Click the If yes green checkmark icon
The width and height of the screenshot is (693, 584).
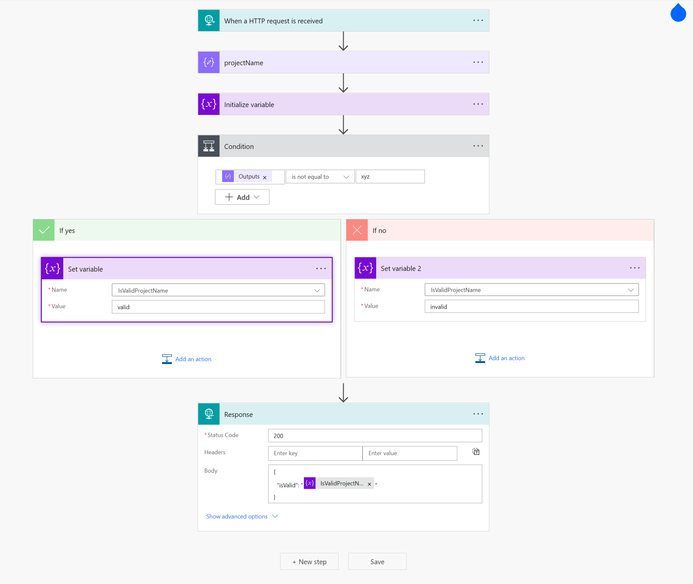pyautogui.click(x=44, y=230)
